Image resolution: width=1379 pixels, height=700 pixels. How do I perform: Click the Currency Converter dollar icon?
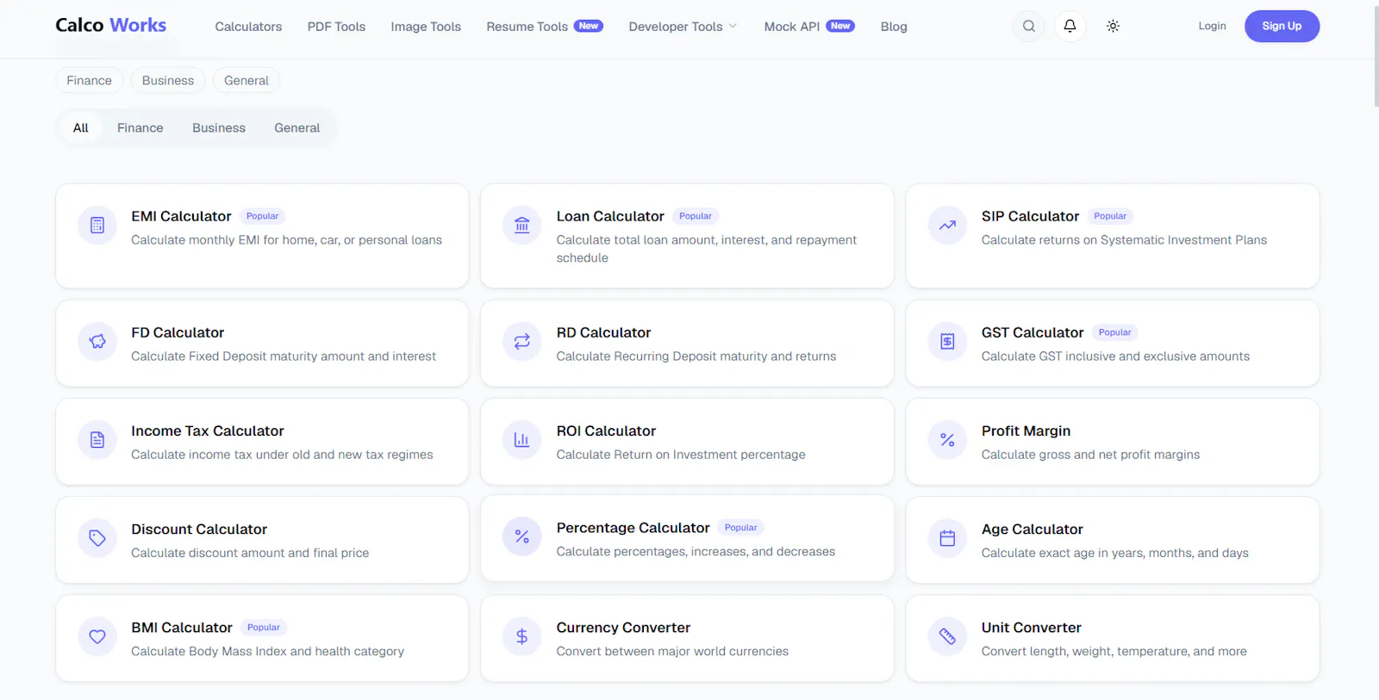click(522, 636)
